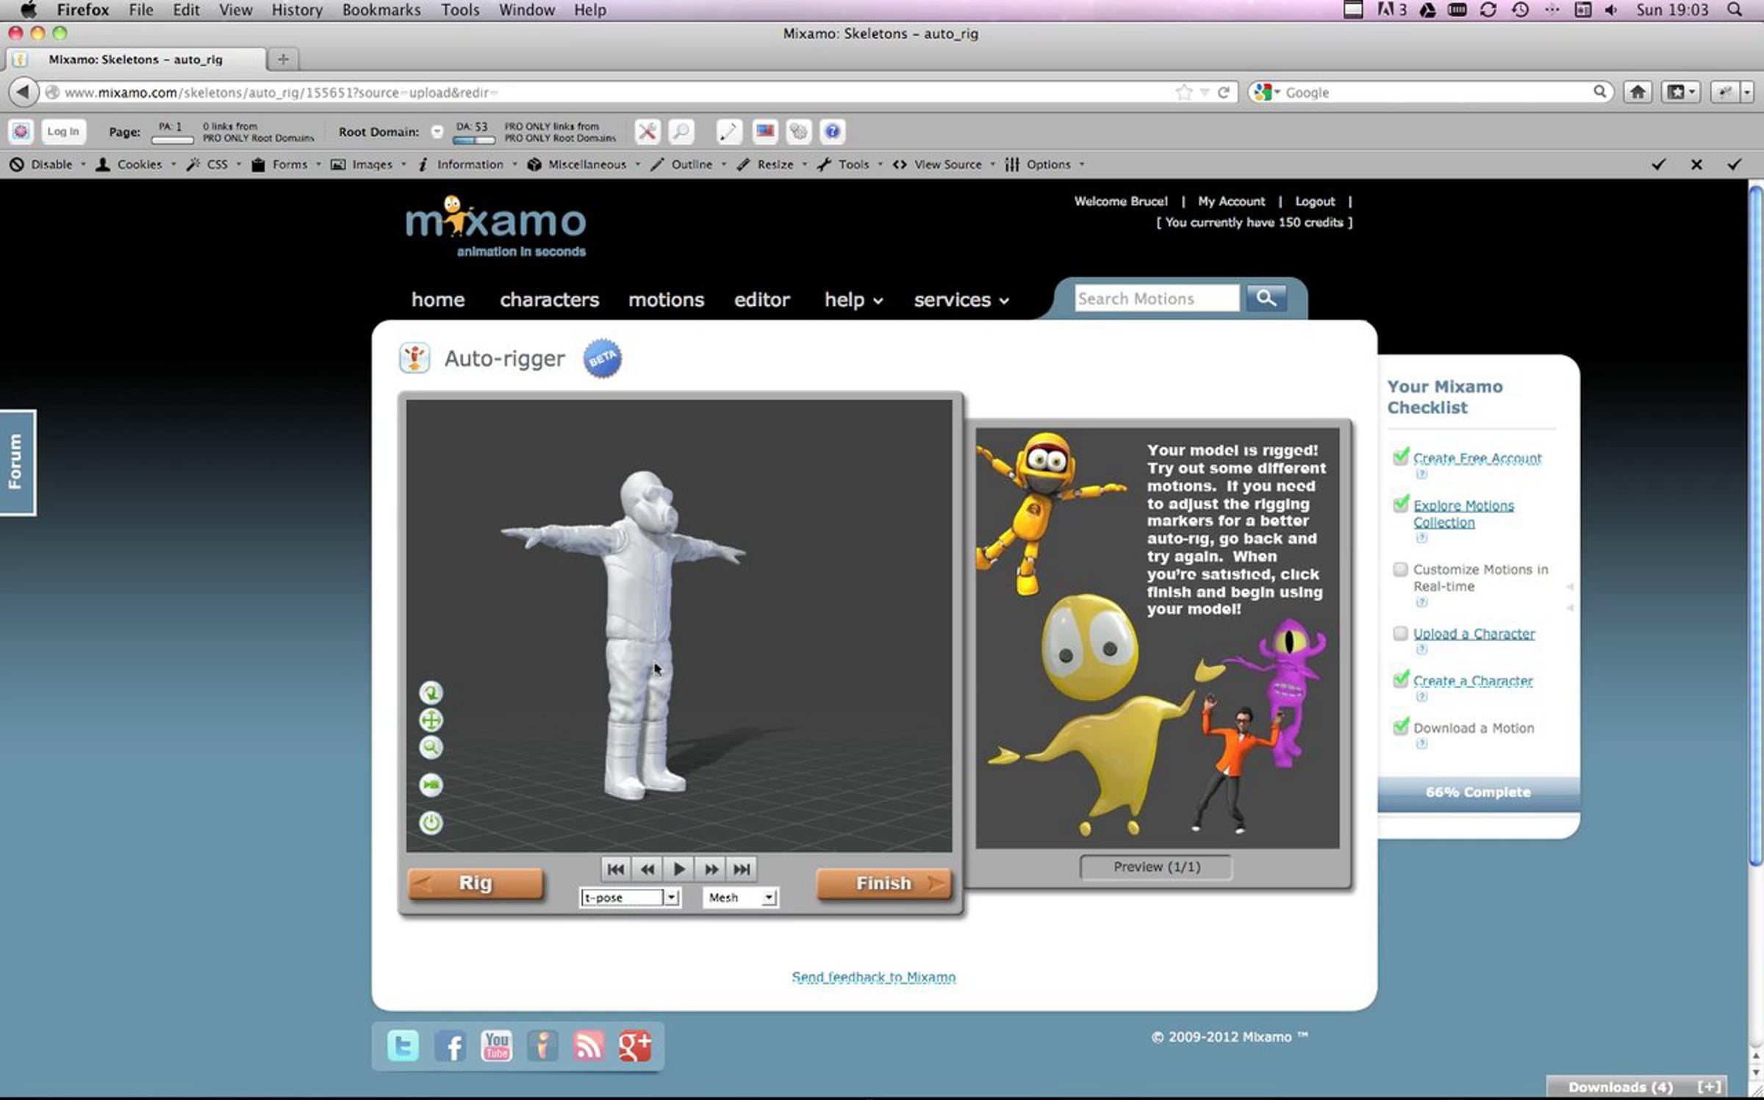Screen dimensions: 1764x1100
Task: Select the Mixamo Skeletons auto_rig tab
Action: [136, 60]
